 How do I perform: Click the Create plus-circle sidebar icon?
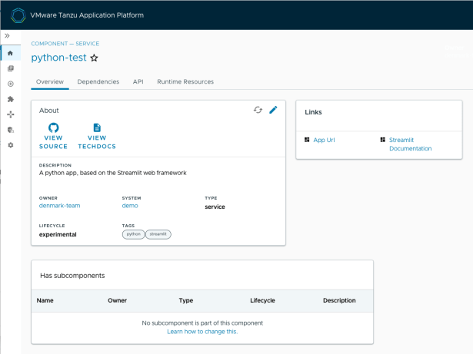pyautogui.click(x=11, y=84)
